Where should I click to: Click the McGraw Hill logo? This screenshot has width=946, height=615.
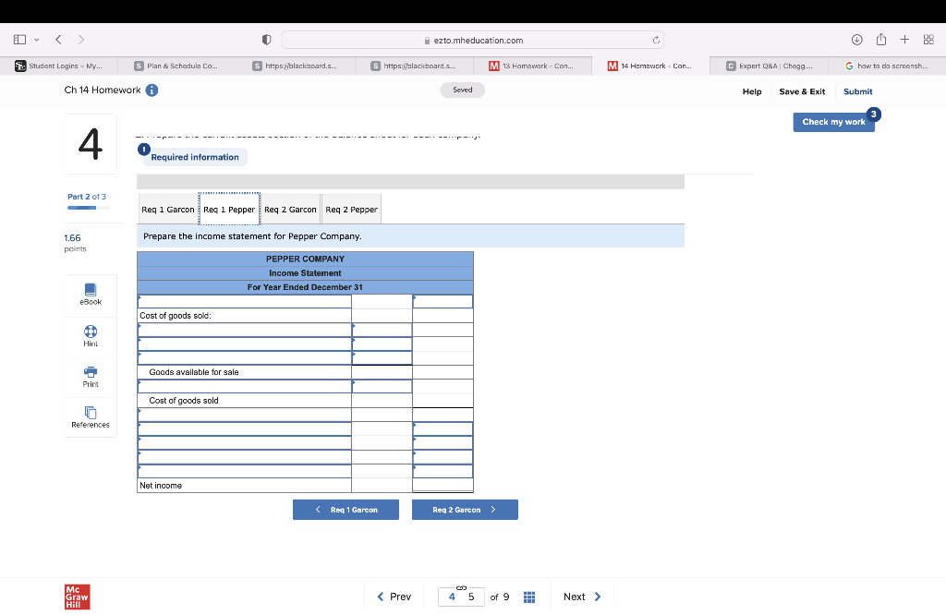(78, 597)
